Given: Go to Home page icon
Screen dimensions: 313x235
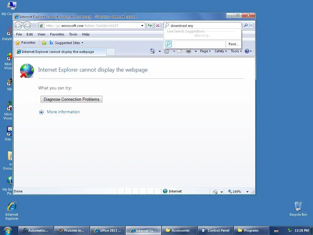Looking at the screenshot, I should tap(152, 51).
